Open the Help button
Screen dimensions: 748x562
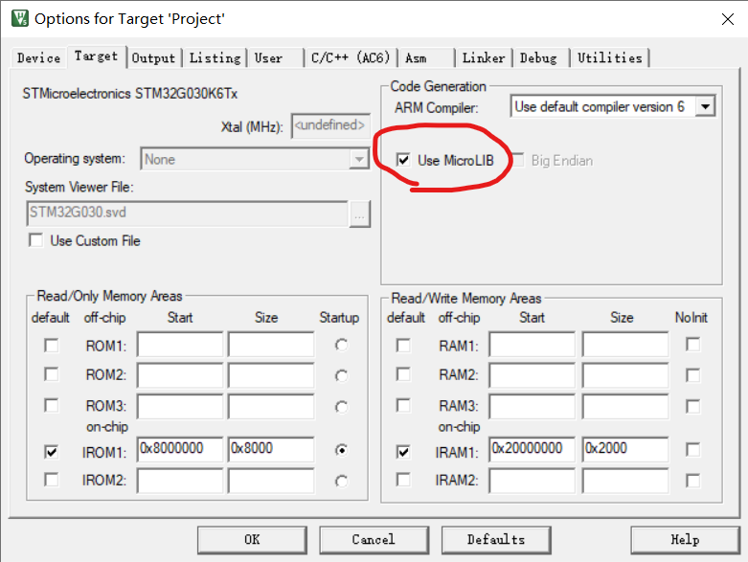coord(685,540)
